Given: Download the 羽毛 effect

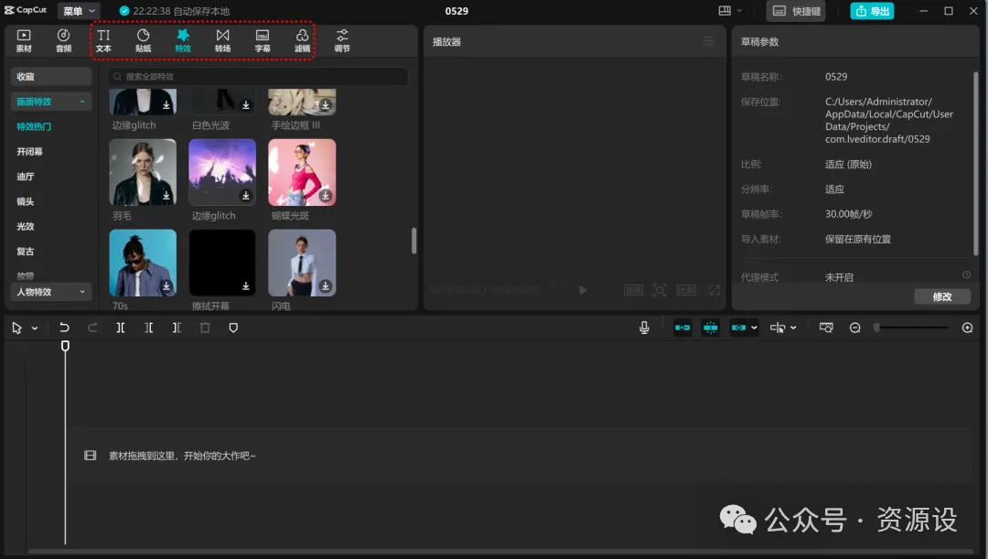Looking at the screenshot, I should tap(166, 196).
